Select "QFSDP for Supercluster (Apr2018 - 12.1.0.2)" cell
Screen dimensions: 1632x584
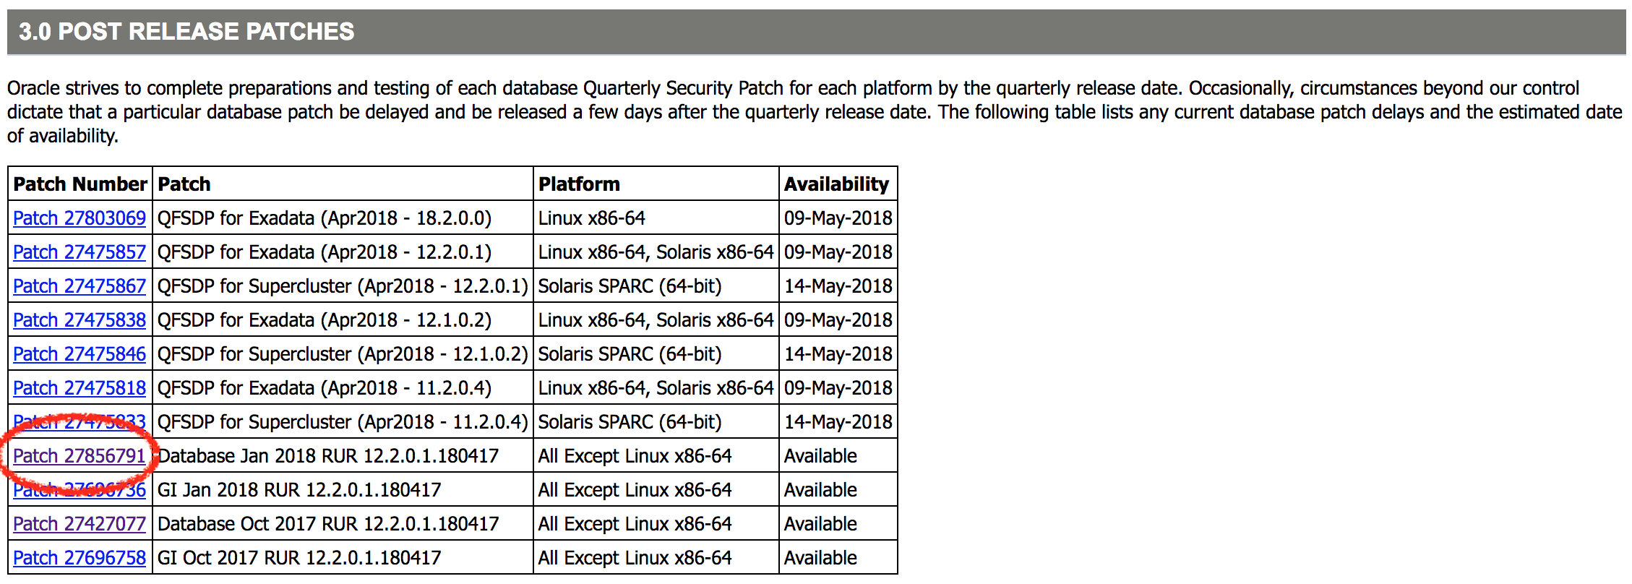pos(343,354)
